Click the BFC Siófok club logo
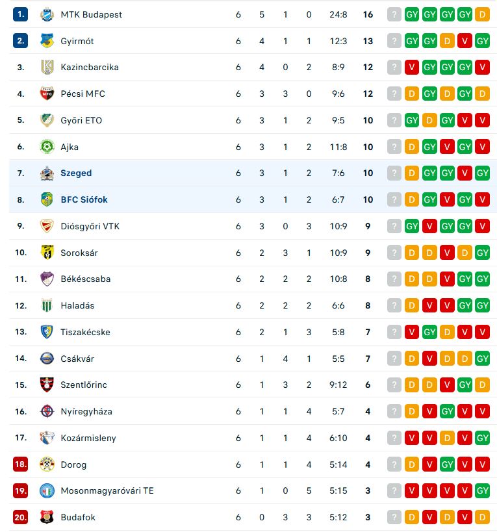This screenshot has height=532, width=497. pyautogui.click(x=47, y=199)
